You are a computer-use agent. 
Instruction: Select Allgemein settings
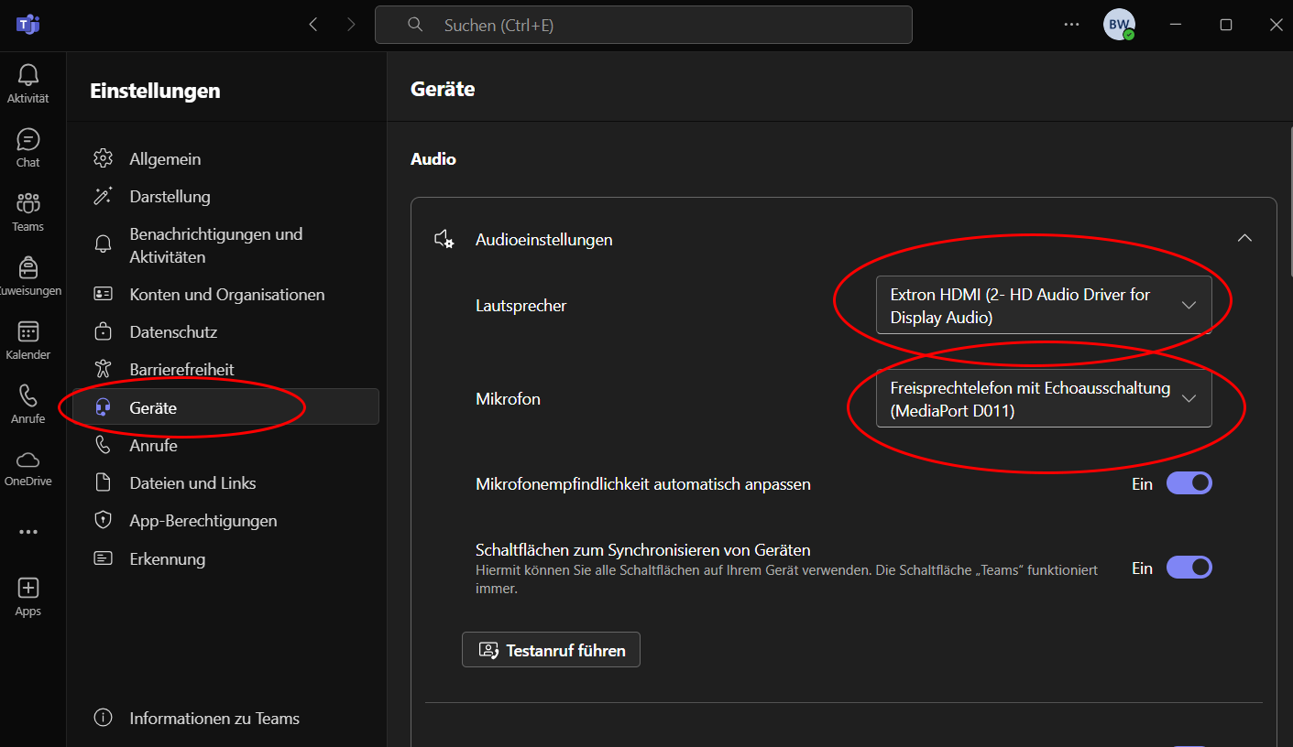point(225,158)
